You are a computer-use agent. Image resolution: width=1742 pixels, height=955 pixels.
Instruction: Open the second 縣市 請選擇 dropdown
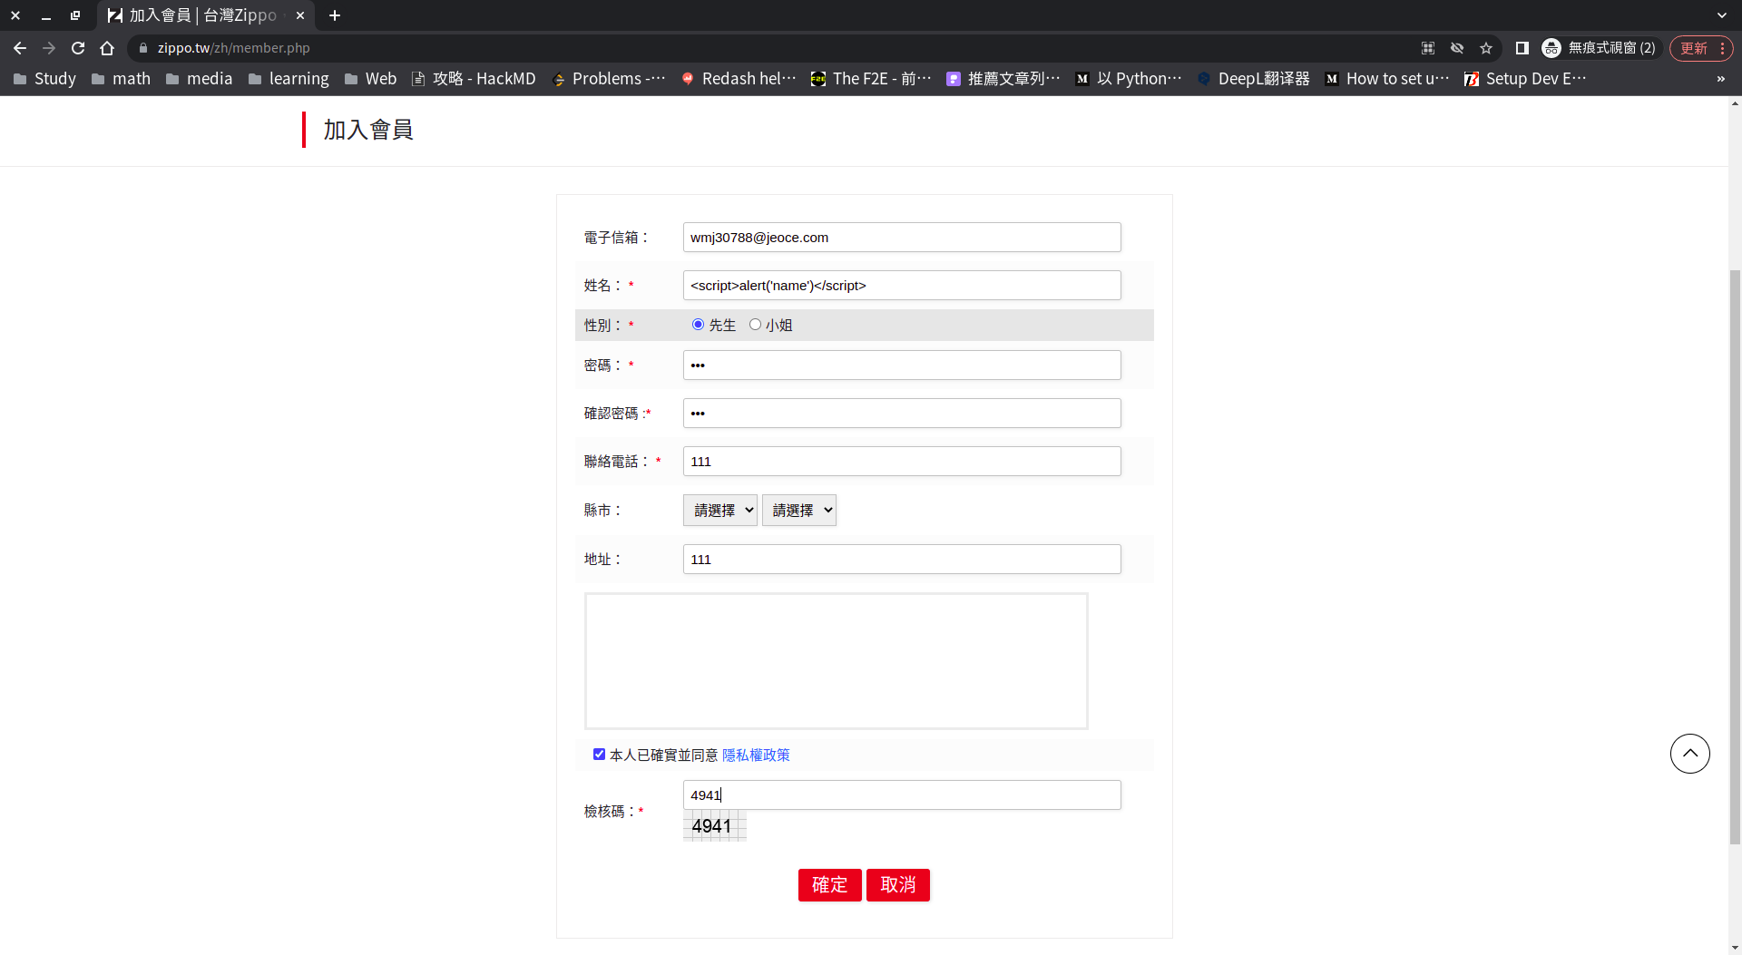799,511
